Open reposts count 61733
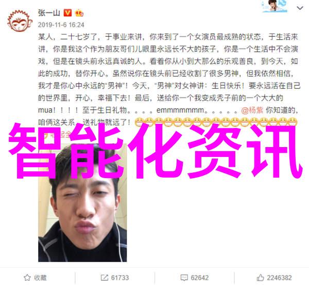 120,278
